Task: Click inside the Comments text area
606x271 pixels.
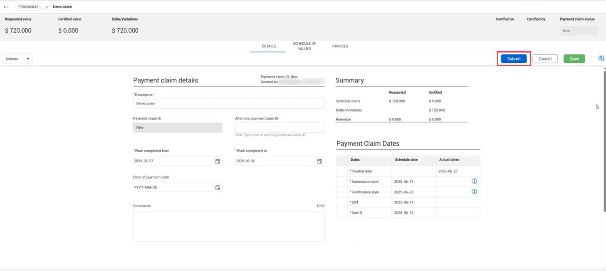Action: tap(229, 226)
